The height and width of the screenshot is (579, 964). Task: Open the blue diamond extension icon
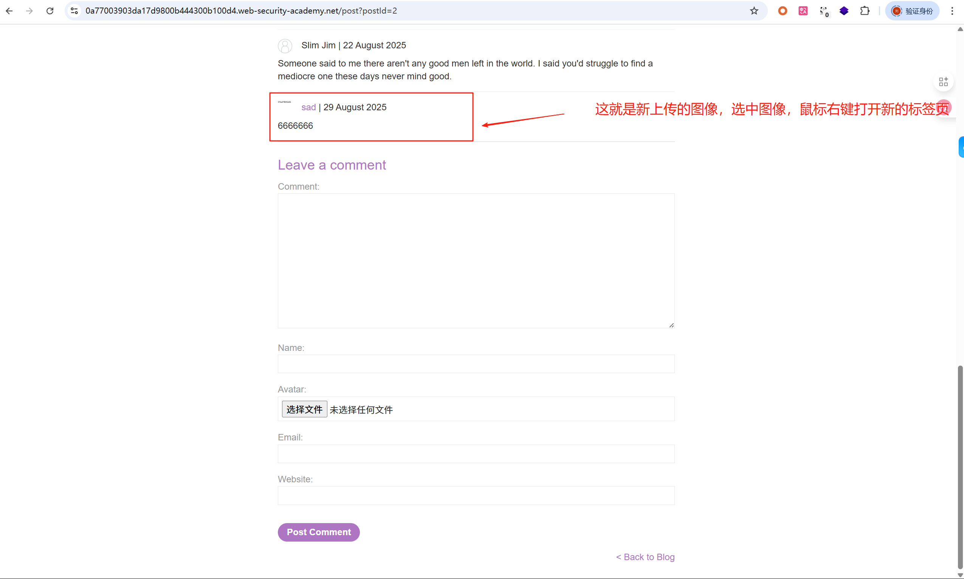point(844,11)
